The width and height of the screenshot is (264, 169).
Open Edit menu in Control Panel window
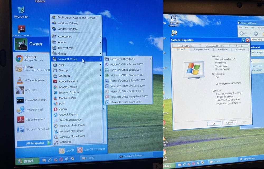pyautogui.click(x=247, y=28)
